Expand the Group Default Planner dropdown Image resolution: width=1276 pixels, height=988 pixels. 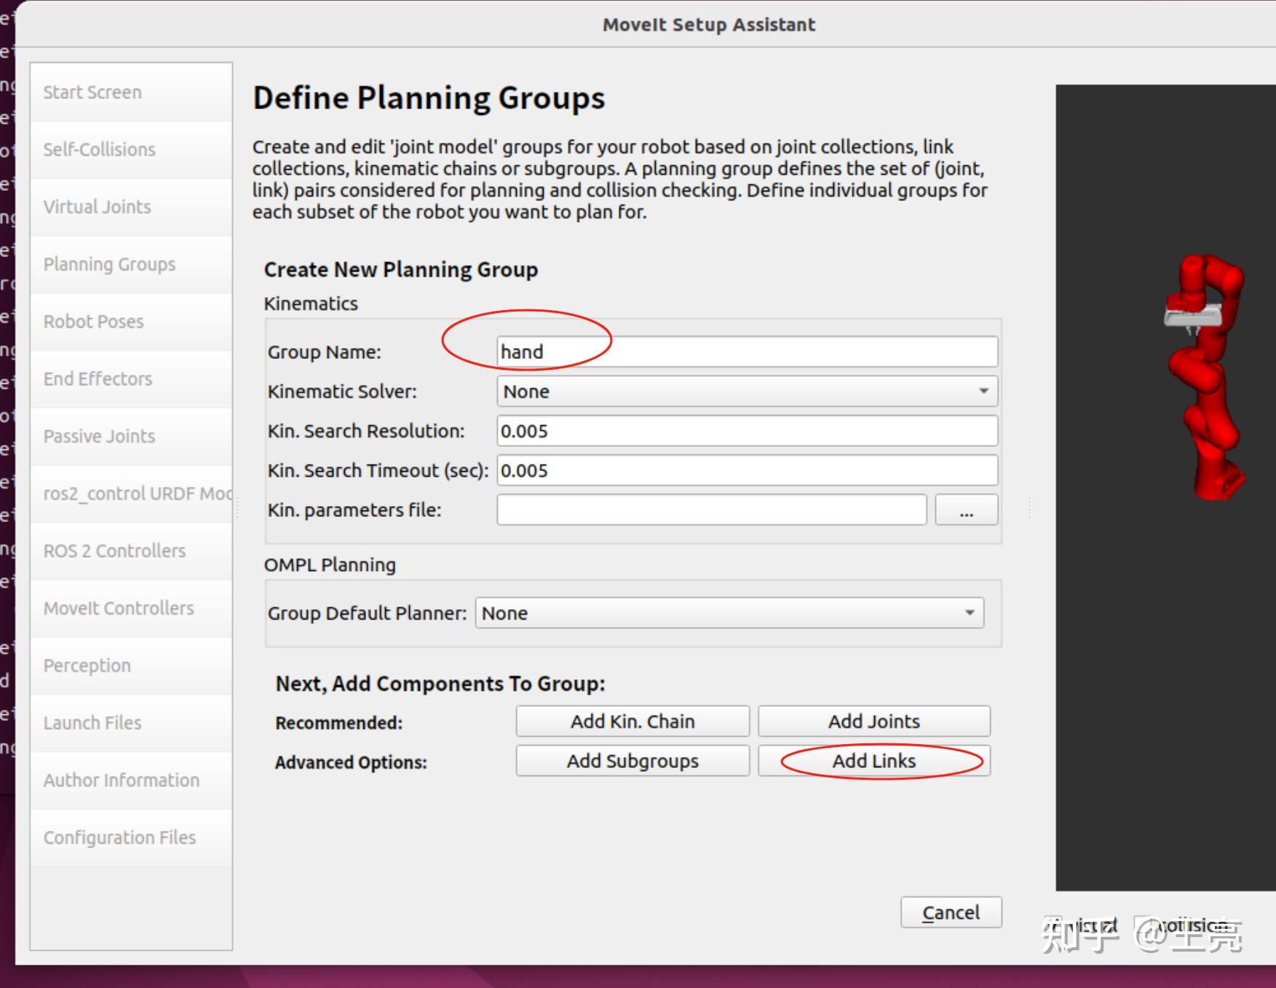(729, 613)
